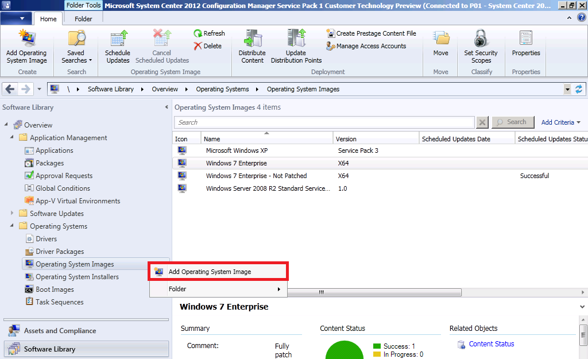Collapse the Software Library navigation pane

point(167,107)
